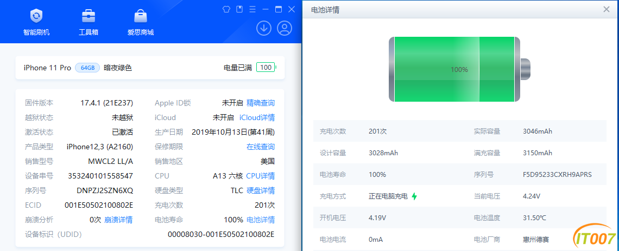This screenshot has width=619, height=251.
Task: Select the IMEI 353240101558547
Action: coord(100,176)
